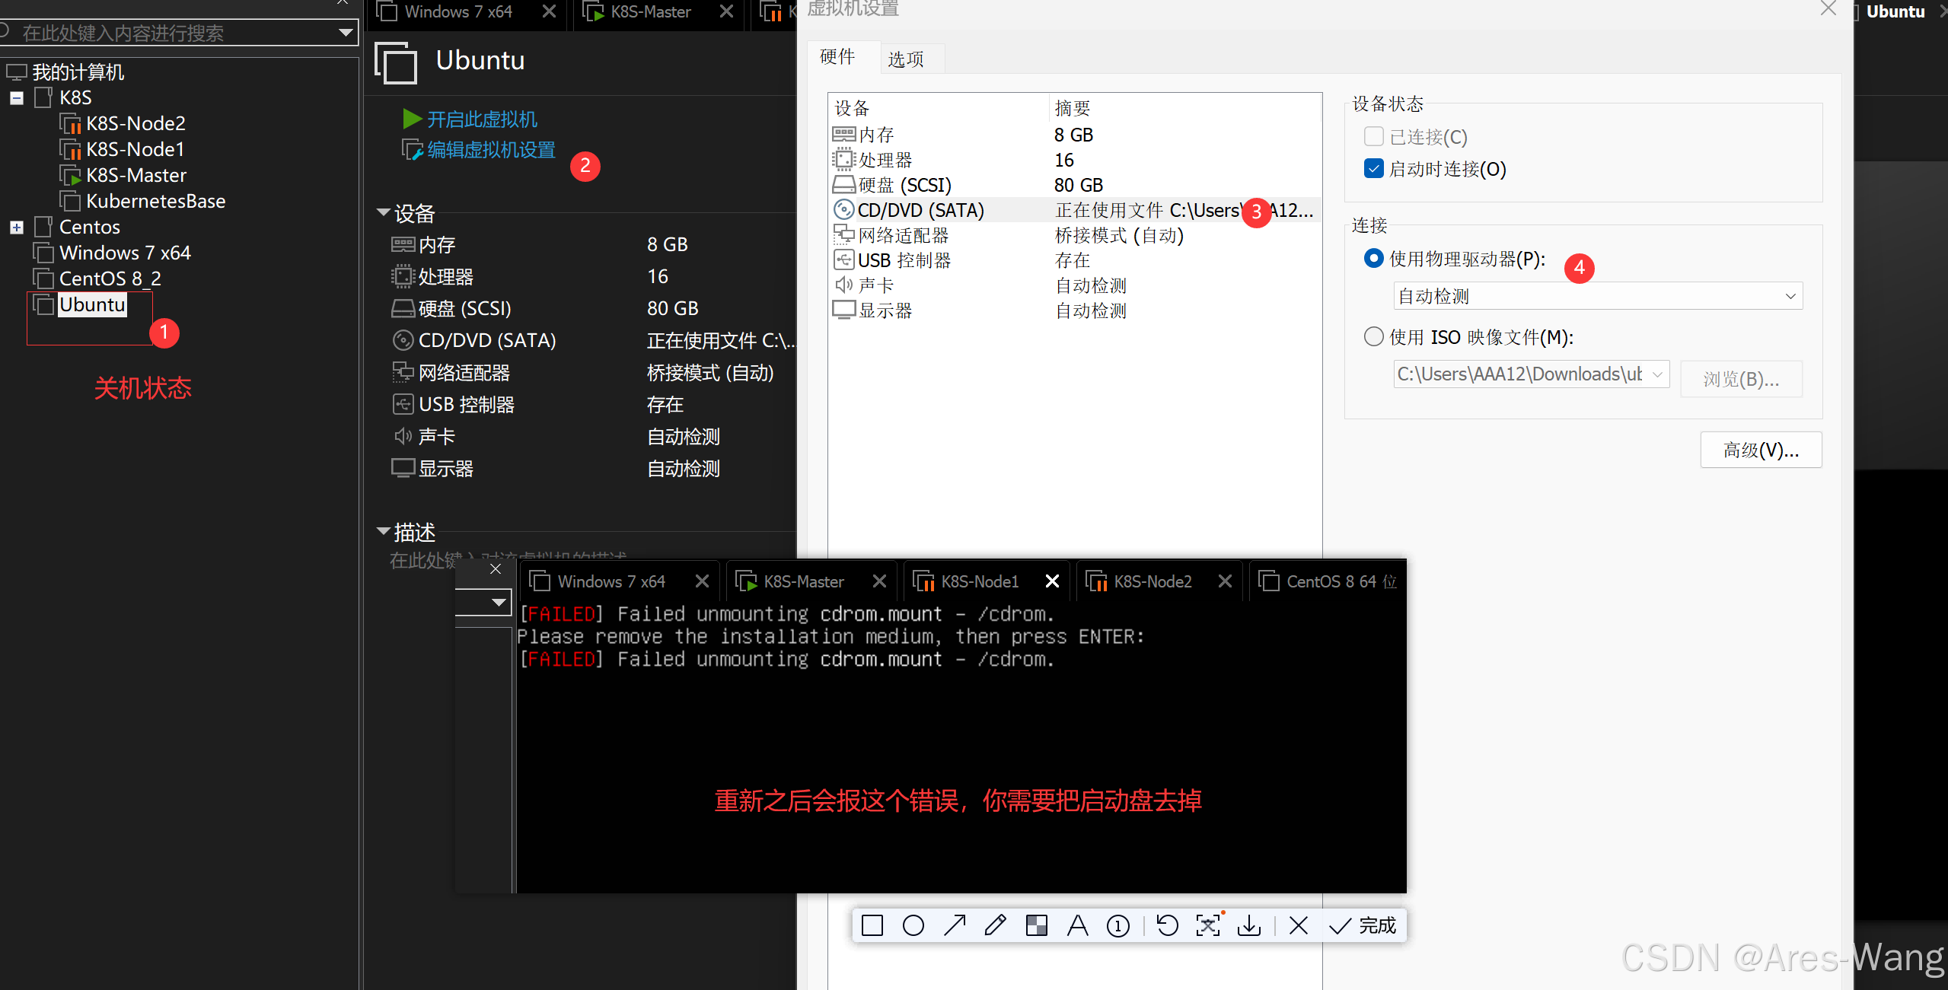Select CD/DVD (SATA) device in hardware list
Image resolution: width=1948 pixels, height=990 pixels.
pos(921,210)
